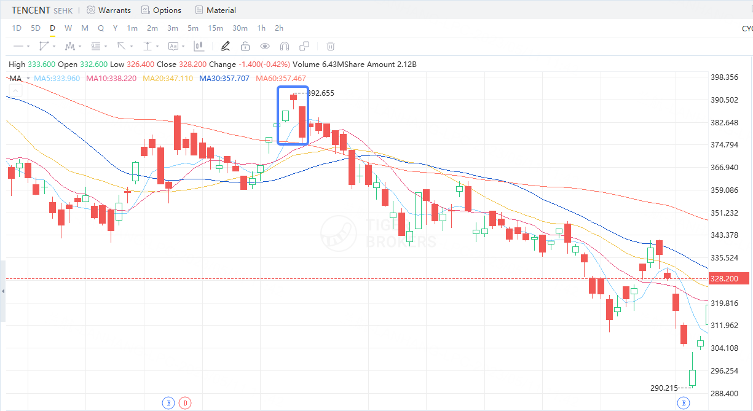Open the Aa text tool dropdown arrow

click(x=183, y=46)
